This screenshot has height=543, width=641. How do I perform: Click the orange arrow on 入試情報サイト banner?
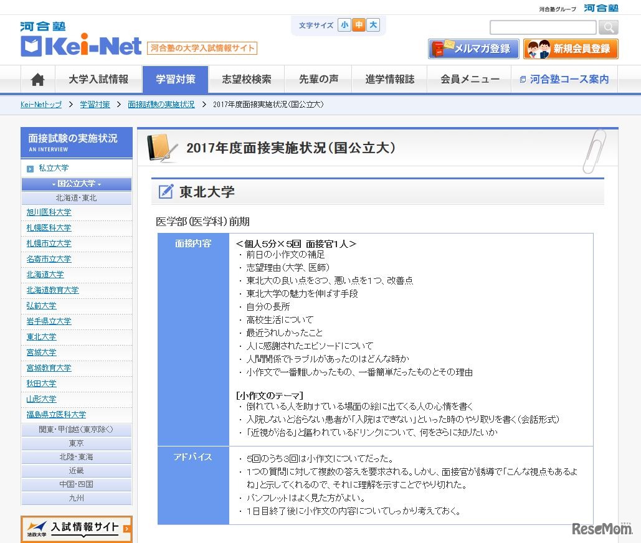(126, 528)
